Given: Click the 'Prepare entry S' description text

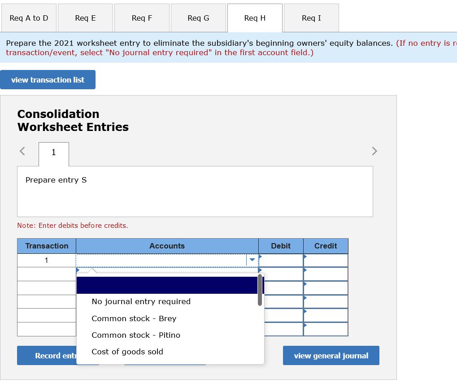Looking at the screenshot, I should (x=56, y=180).
